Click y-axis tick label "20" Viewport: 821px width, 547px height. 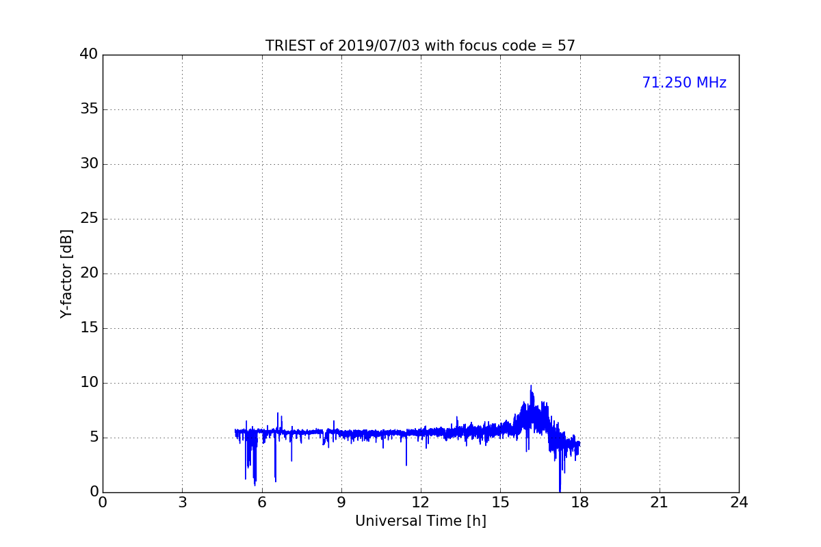click(x=89, y=273)
